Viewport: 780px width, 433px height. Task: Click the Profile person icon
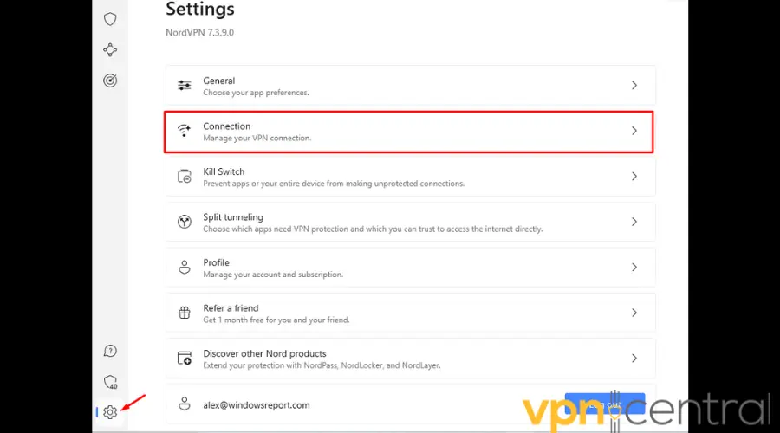184,268
